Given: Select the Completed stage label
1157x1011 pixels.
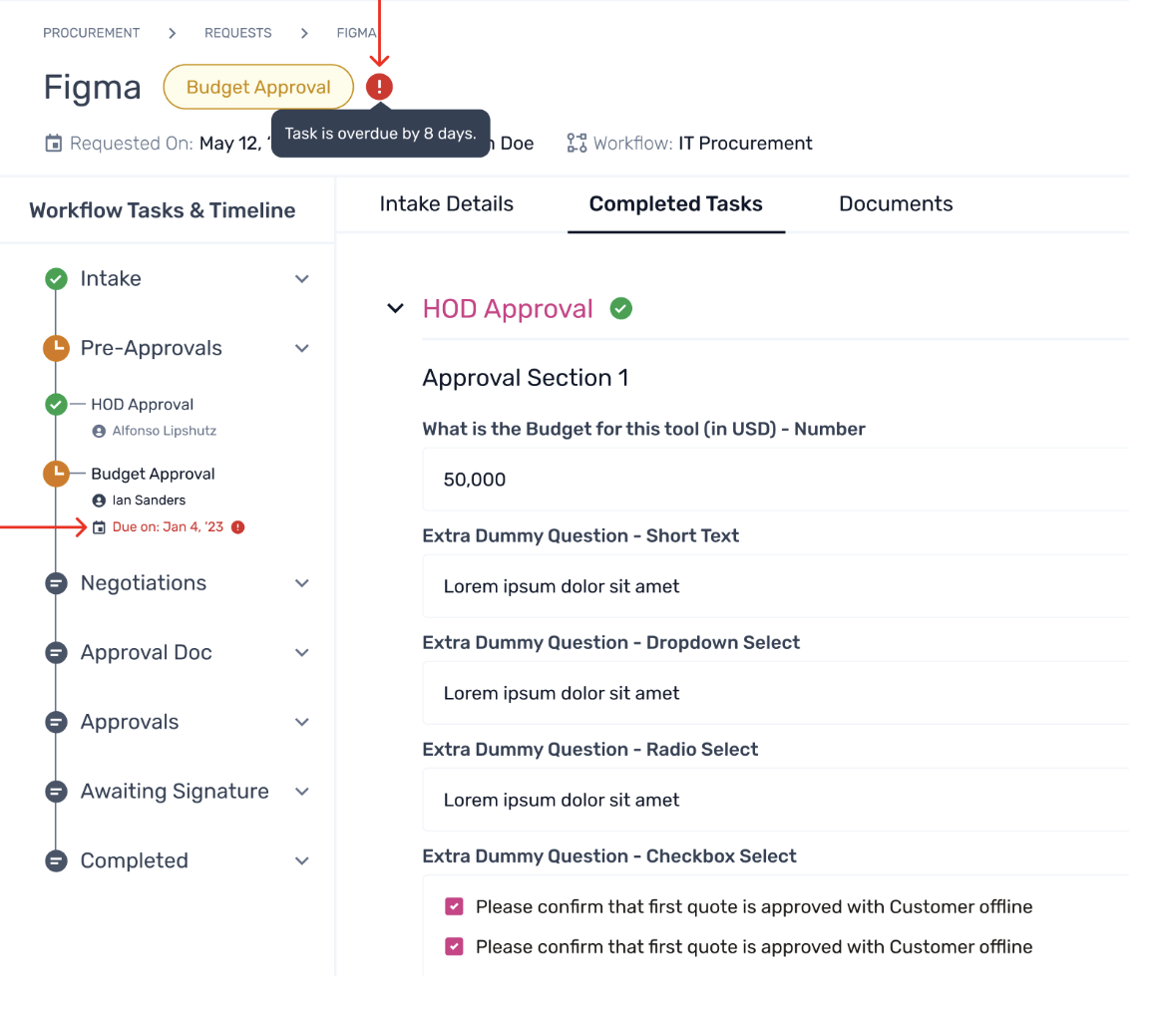Looking at the screenshot, I should 135,860.
